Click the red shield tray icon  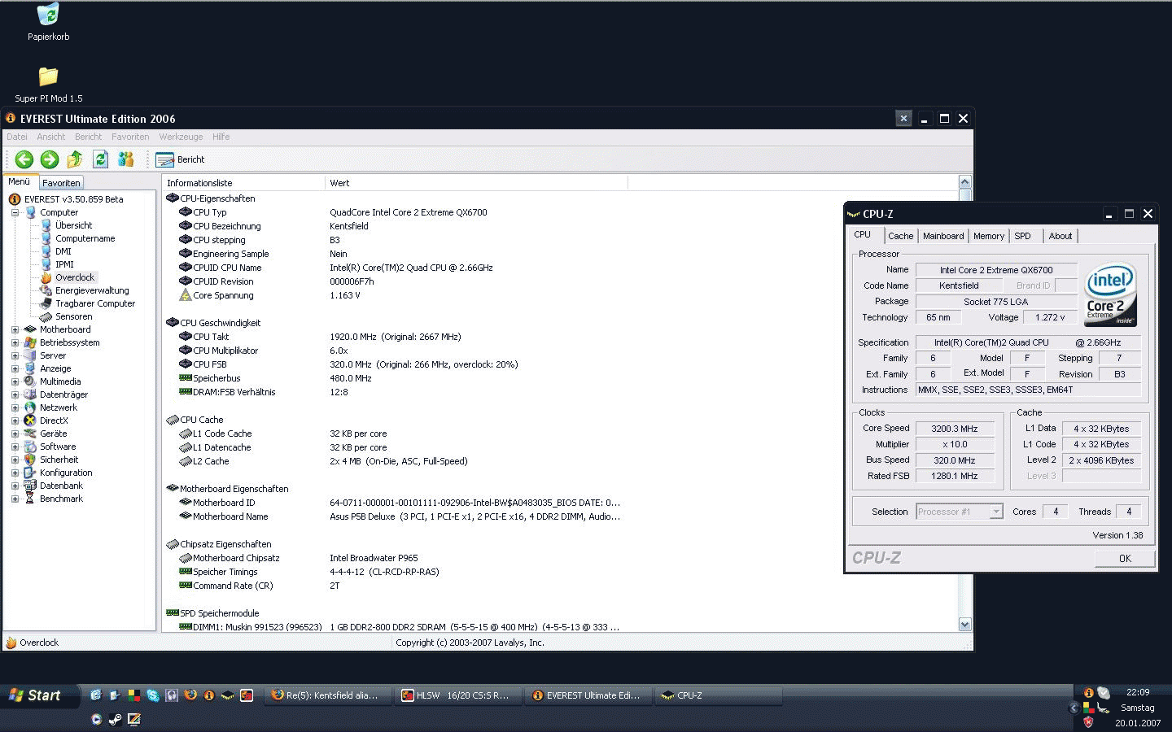coord(1088,721)
